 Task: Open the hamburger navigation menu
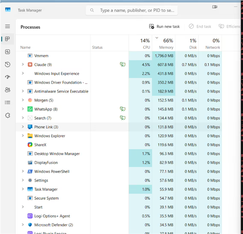7,26
